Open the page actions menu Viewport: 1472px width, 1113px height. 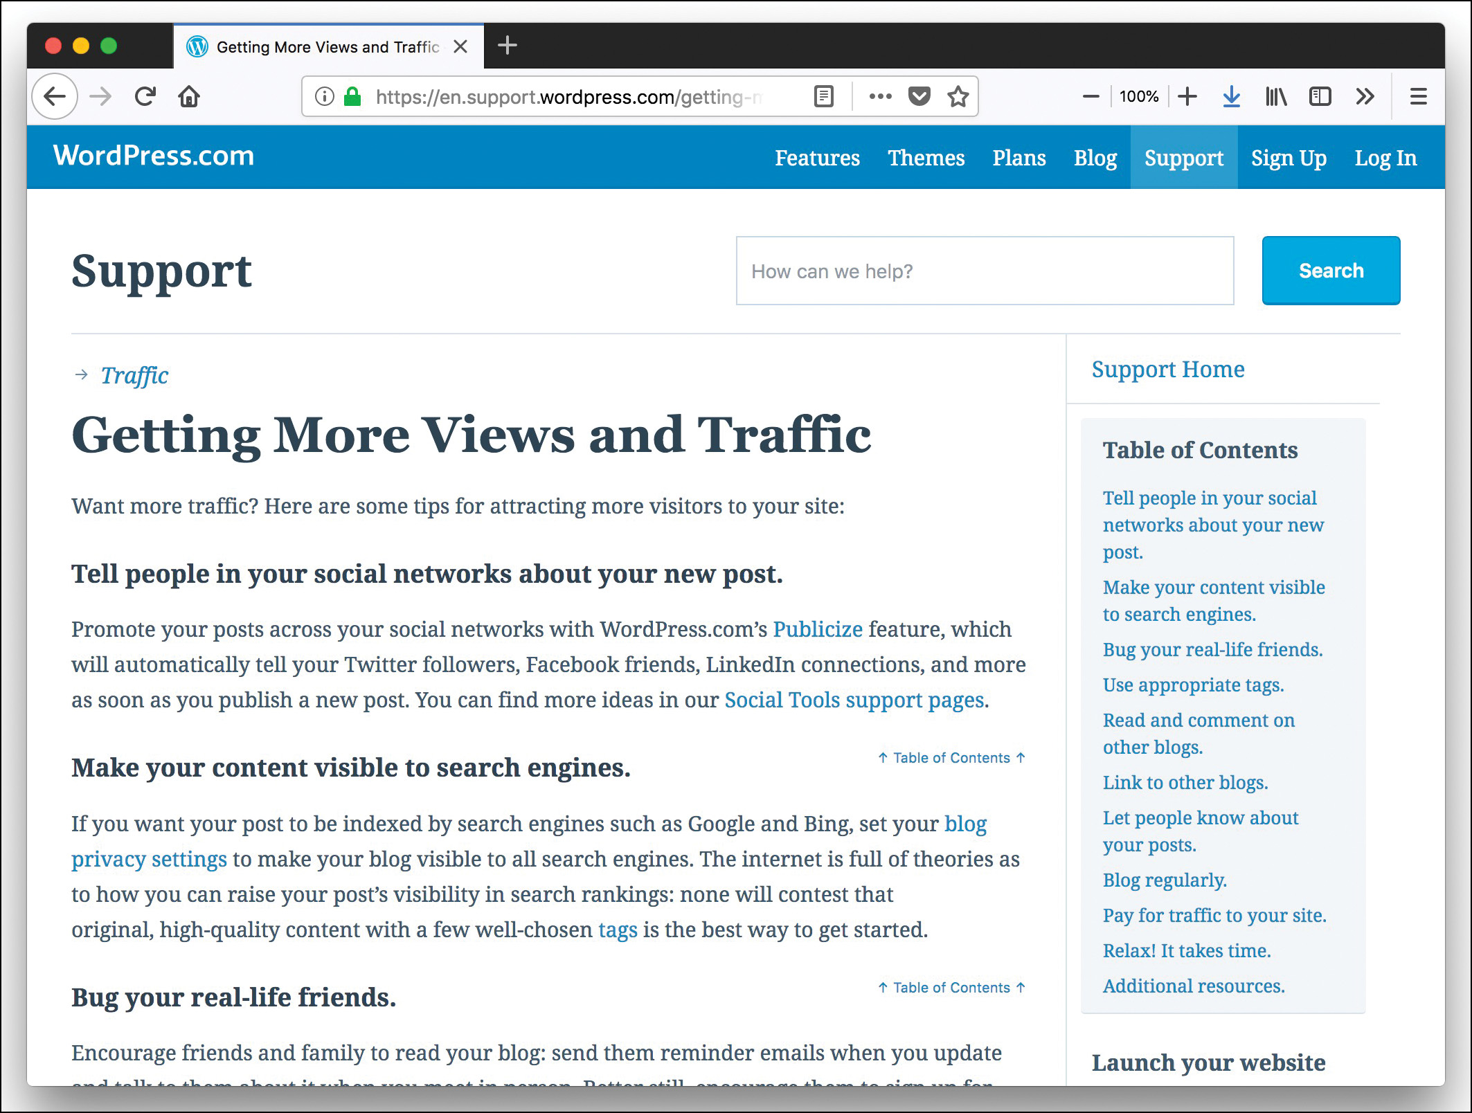[879, 96]
